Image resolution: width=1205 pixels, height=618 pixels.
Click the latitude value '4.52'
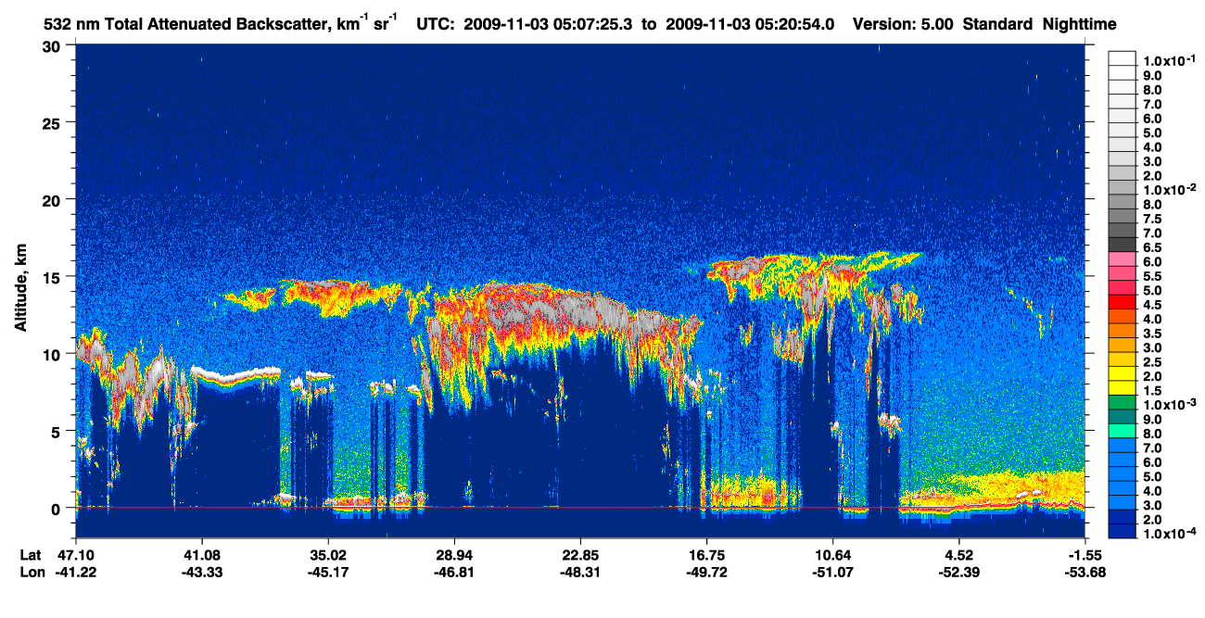coord(959,555)
